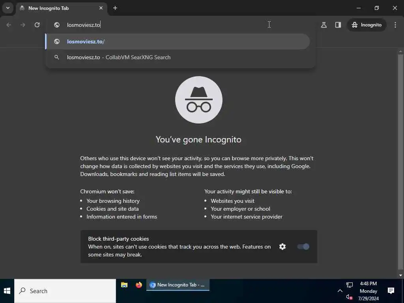Click the Incognito profile button

point(367,25)
